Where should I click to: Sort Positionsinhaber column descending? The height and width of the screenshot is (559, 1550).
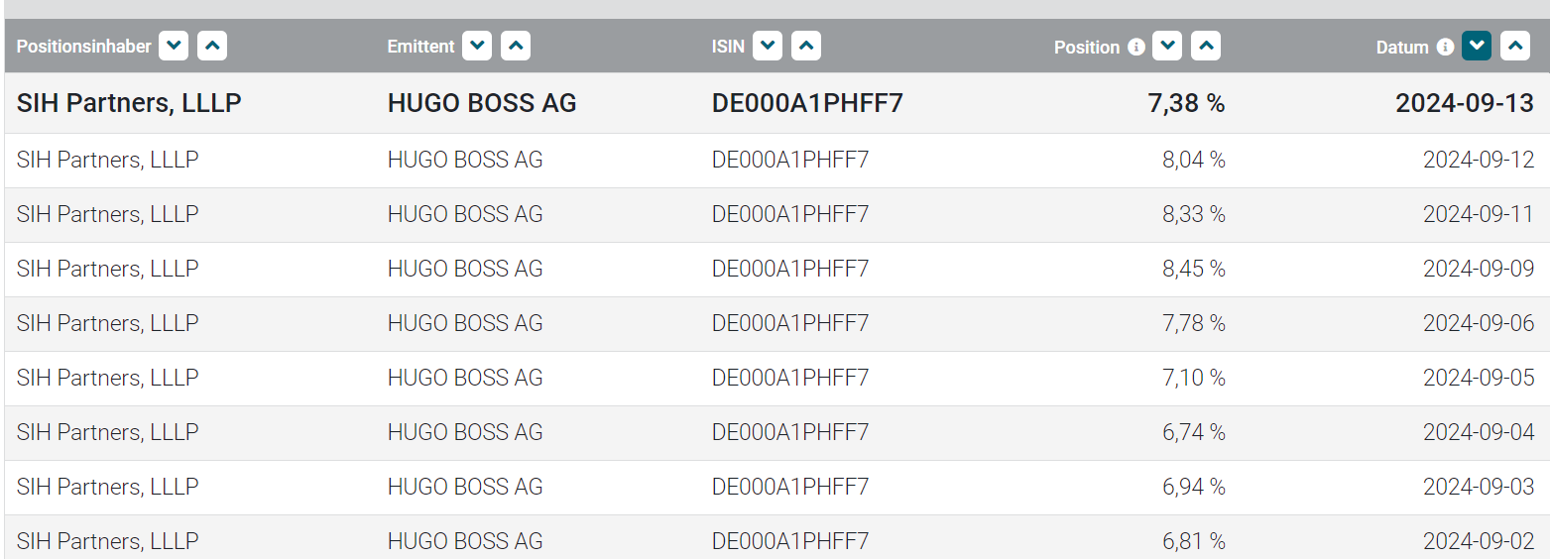174,46
